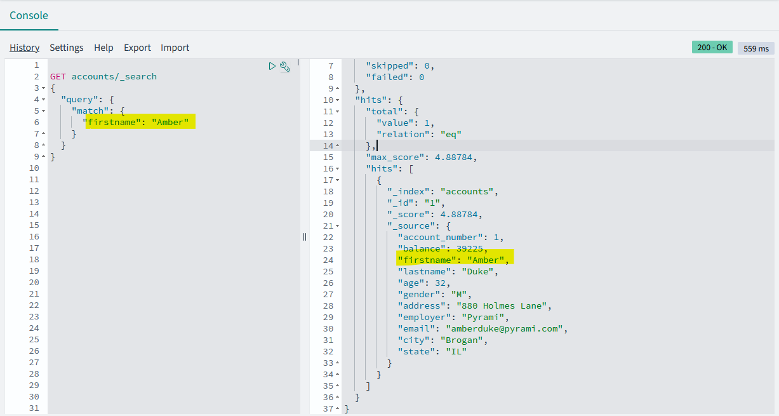Toggle fold arrow at editor line 8
Image resolution: width=779 pixels, height=416 pixels.
pyautogui.click(x=43, y=145)
